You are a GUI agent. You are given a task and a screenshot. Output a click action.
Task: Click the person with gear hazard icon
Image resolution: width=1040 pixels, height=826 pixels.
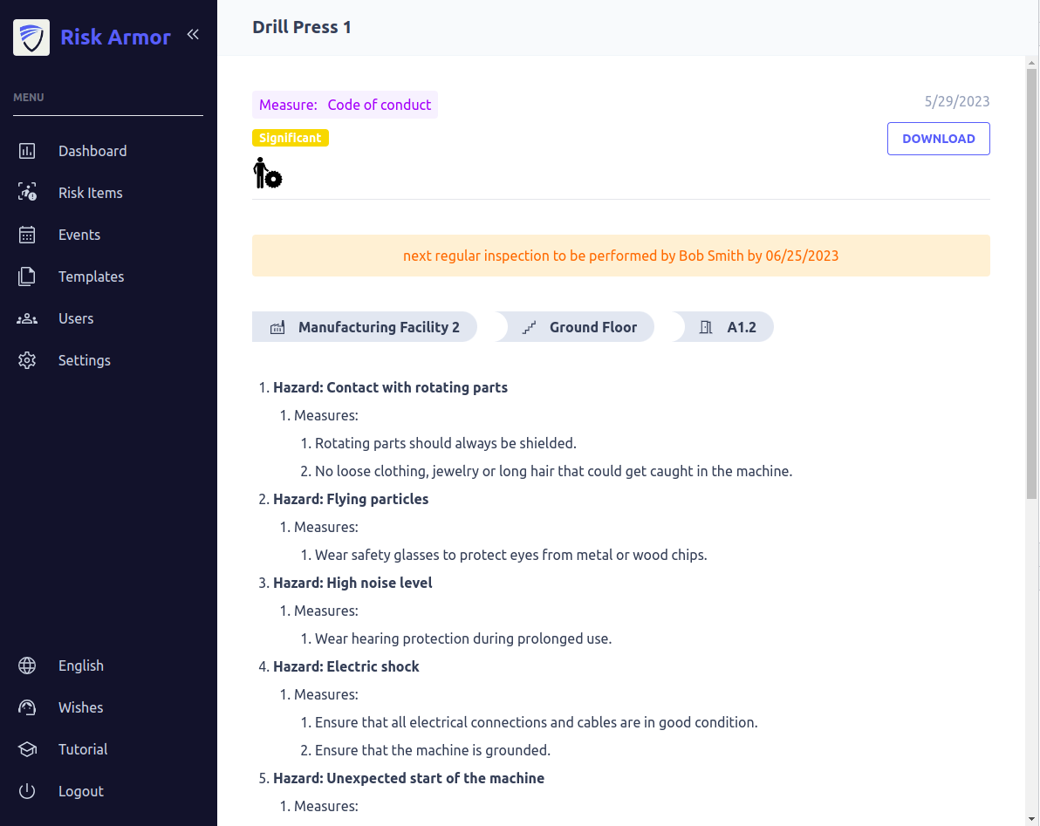[x=267, y=174]
